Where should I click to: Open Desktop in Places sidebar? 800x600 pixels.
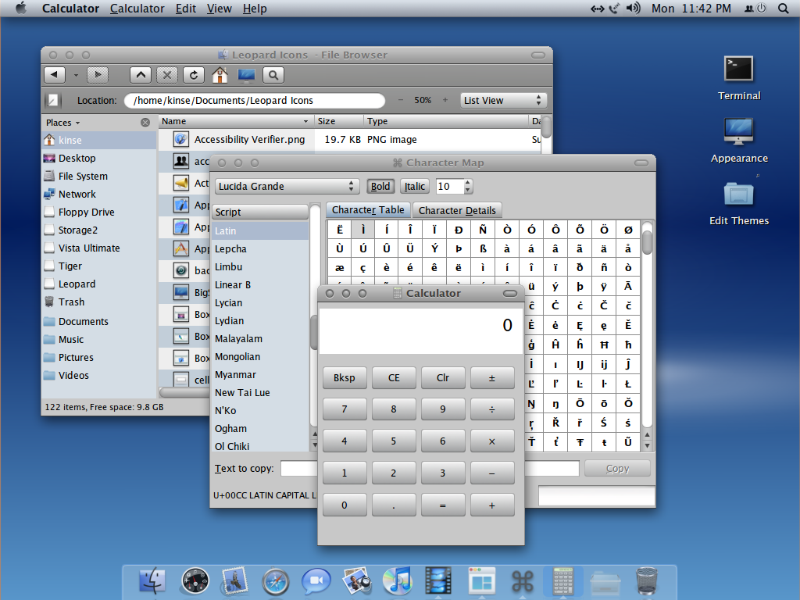99,158
